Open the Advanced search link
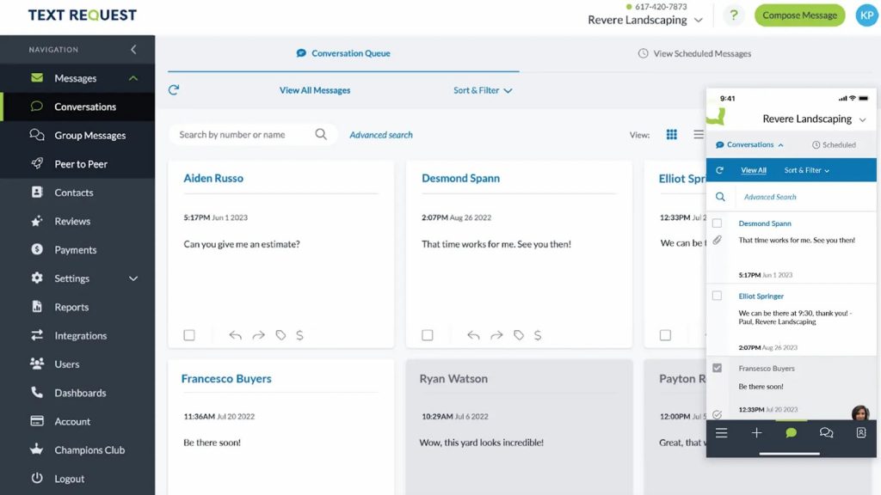Viewport: 881px width, 495px height. point(381,135)
